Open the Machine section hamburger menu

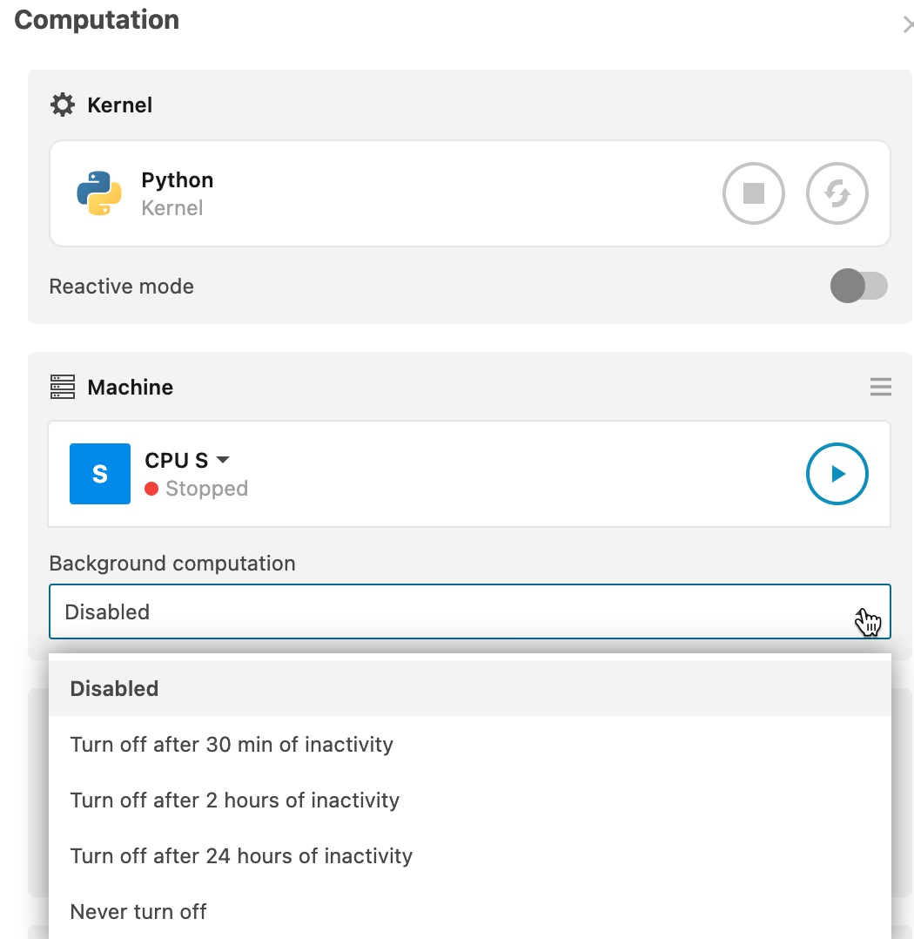[880, 387]
